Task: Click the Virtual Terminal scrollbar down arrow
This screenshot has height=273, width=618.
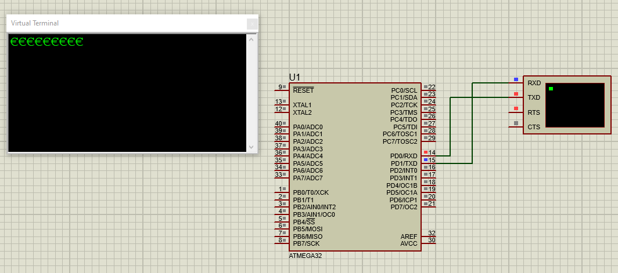Action: 251,147
